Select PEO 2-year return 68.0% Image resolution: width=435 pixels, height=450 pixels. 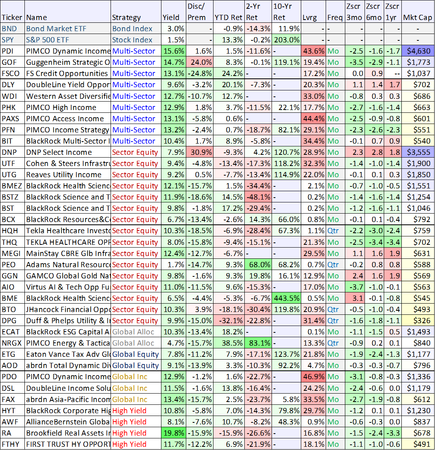pos(258,265)
